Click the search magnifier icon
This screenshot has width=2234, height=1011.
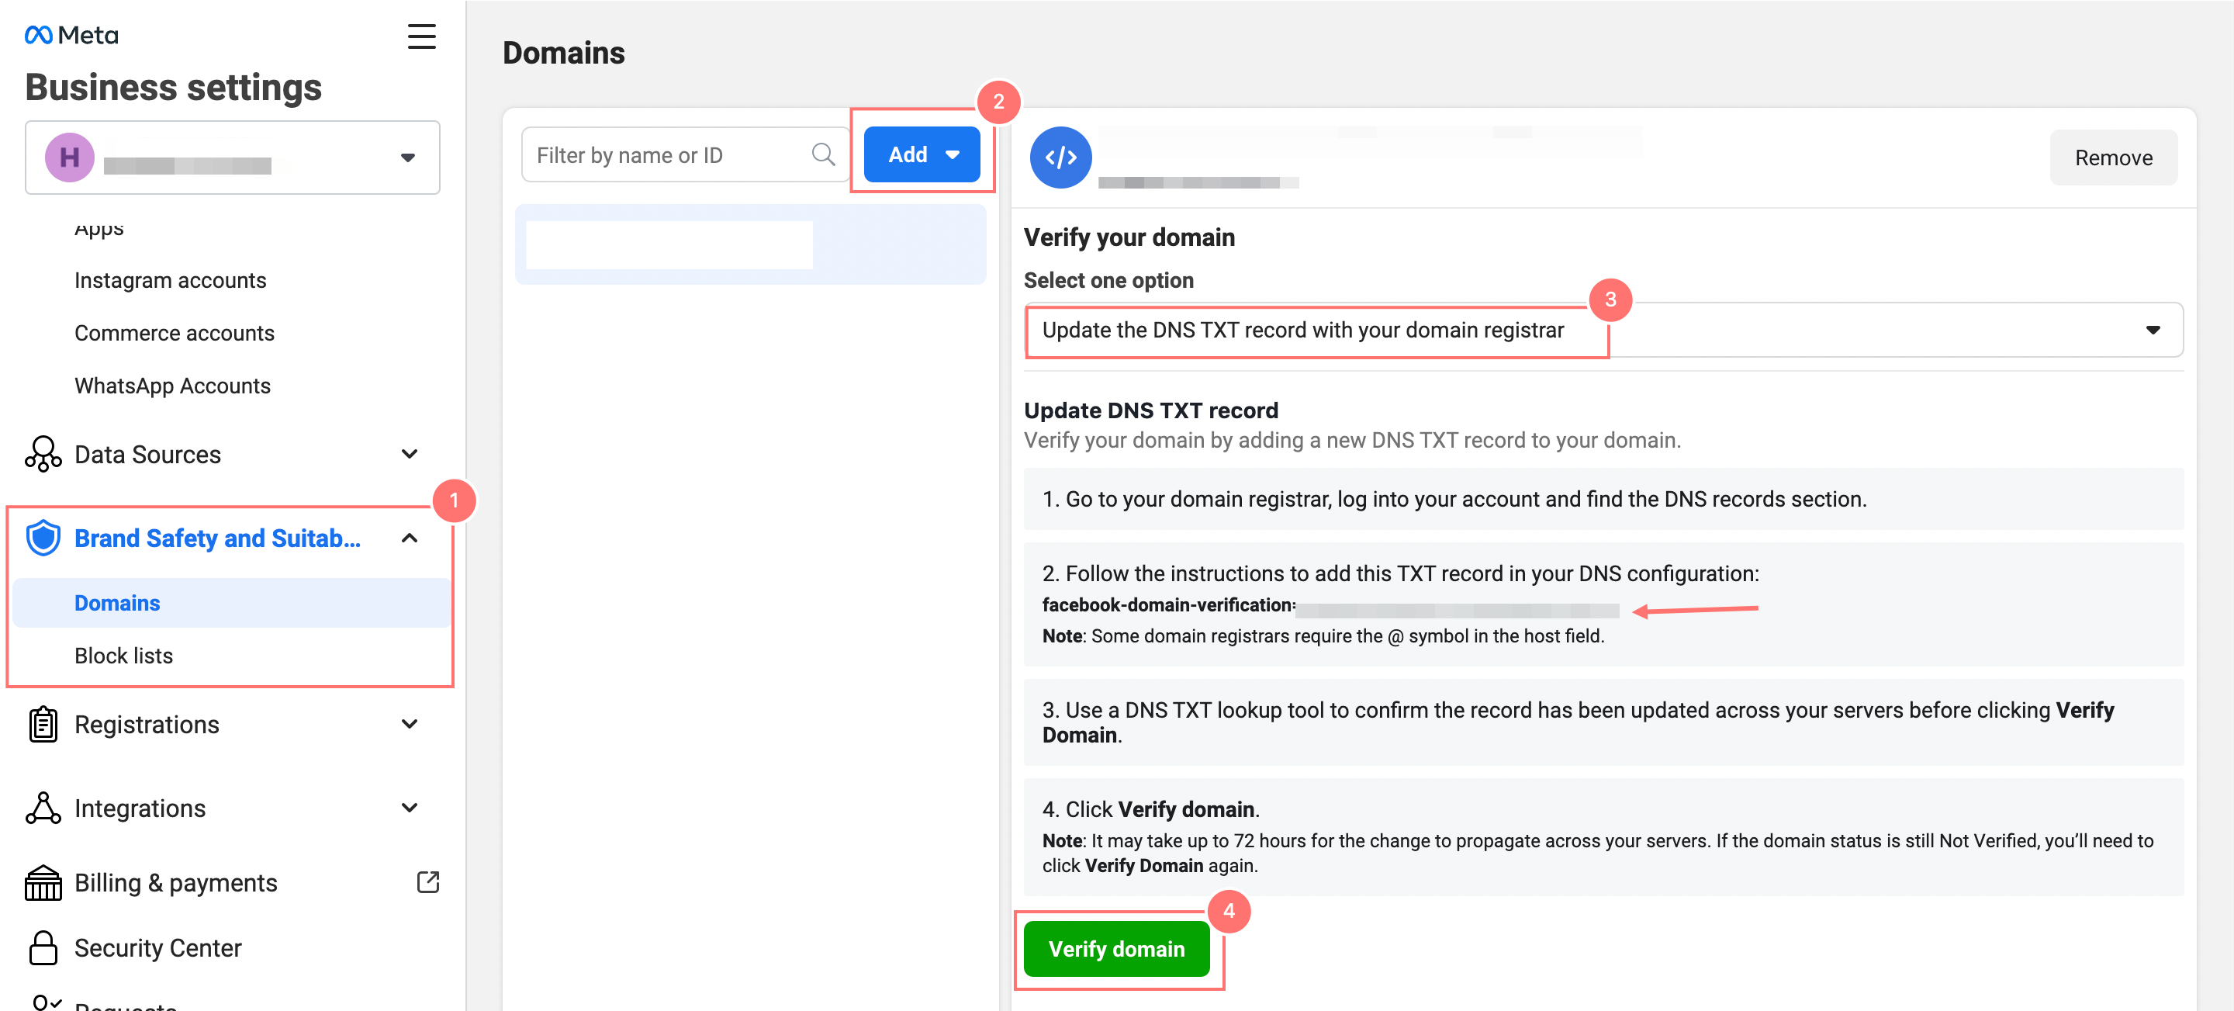click(x=822, y=154)
